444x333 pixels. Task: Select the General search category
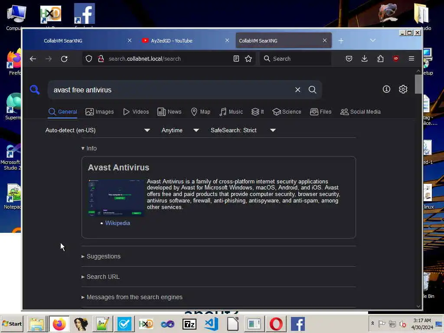tap(62, 112)
